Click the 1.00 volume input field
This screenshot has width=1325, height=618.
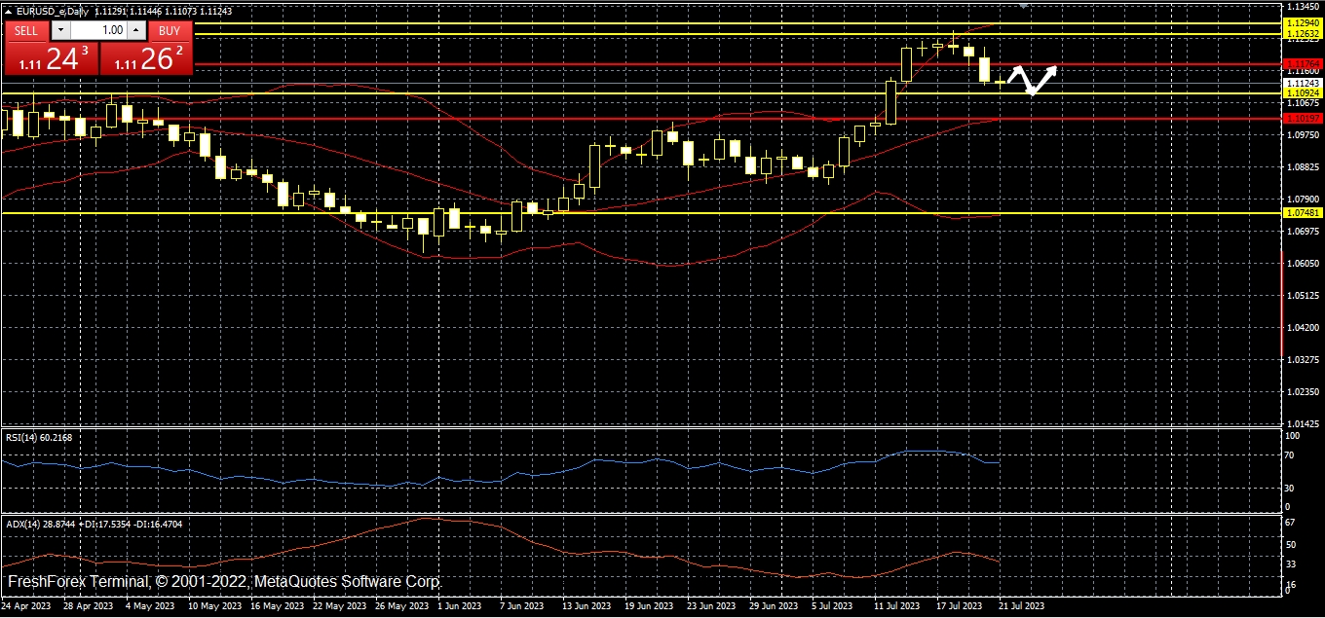[97, 30]
